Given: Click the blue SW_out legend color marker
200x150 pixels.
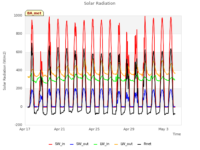Looking at the screenshot, I should point(72,144).
